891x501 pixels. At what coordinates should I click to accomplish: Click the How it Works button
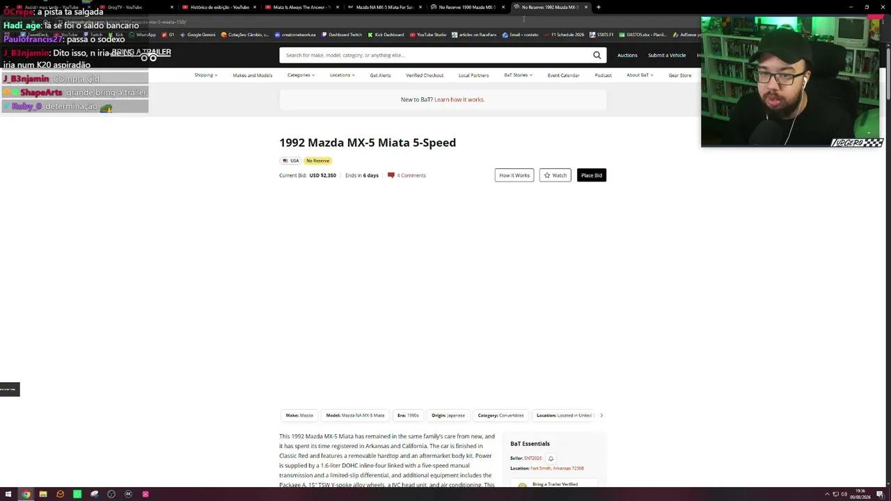click(514, 175)
